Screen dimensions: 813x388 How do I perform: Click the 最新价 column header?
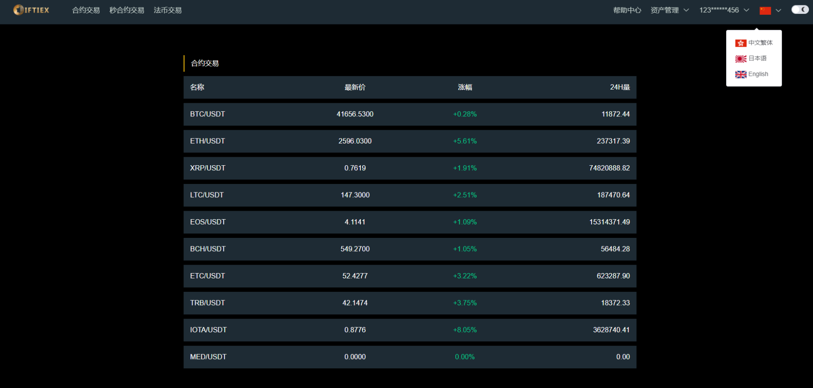click(x=355, y=87)
